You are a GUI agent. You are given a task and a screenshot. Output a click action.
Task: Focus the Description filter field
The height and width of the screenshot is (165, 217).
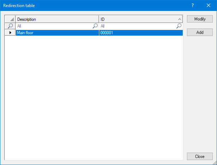[53, 26]
